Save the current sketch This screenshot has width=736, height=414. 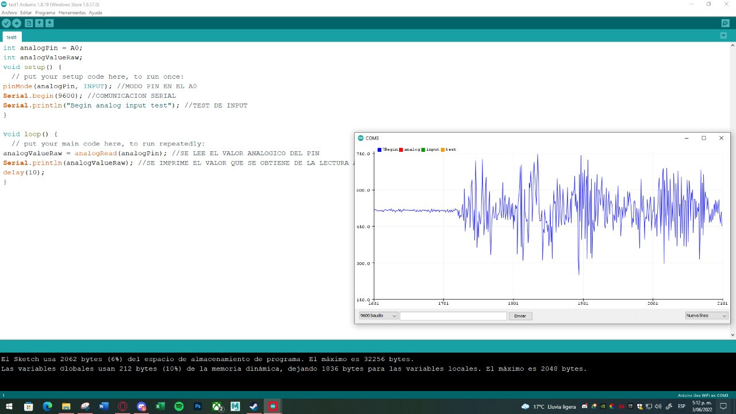pos(49,23)
